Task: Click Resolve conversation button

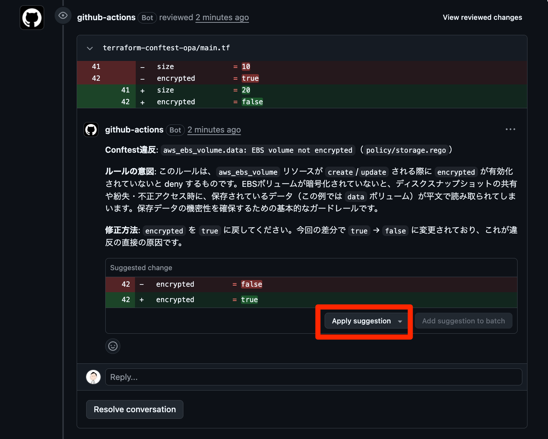Action: [x=135, y=409]
